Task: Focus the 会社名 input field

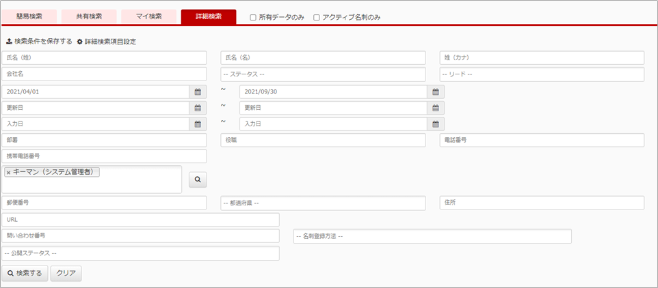Action: [104, 74]
